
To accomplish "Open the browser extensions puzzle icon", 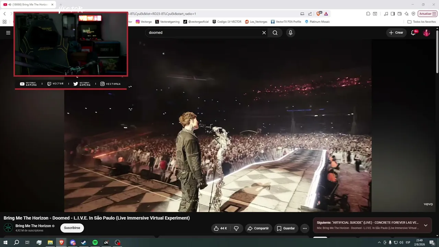I will pyautogui.click(x=368, y=14).
